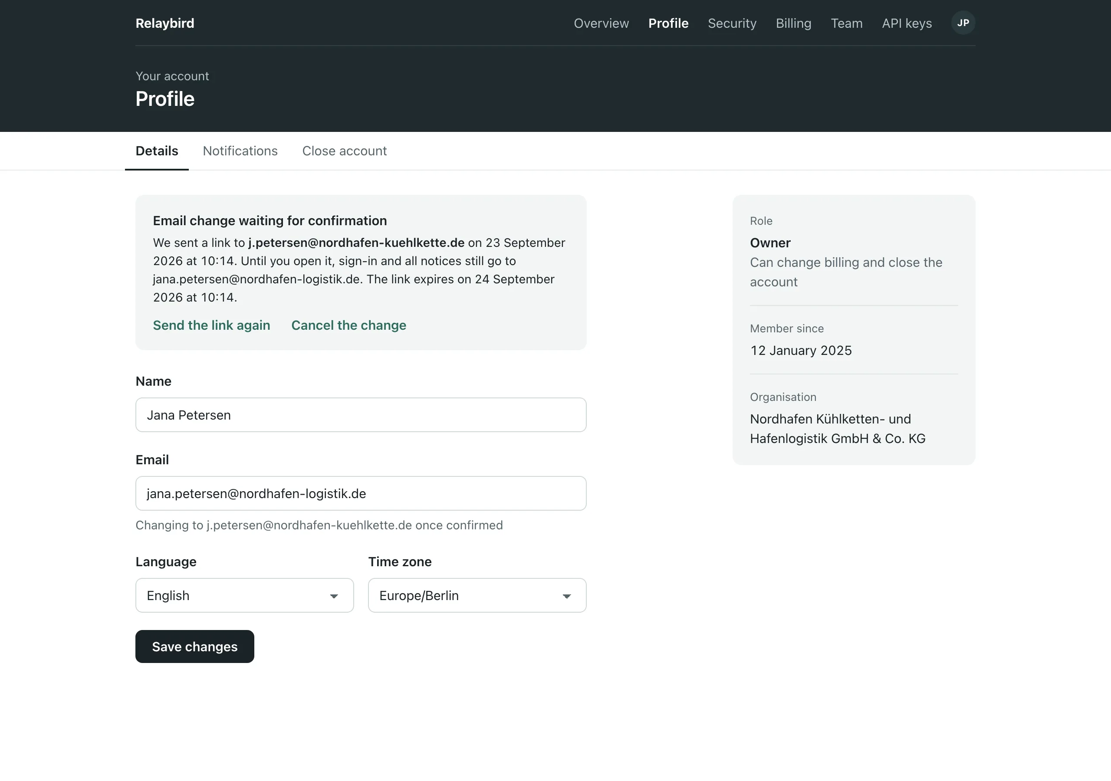
Task: Focus the Name input field
Action: (x=361, y=415)
